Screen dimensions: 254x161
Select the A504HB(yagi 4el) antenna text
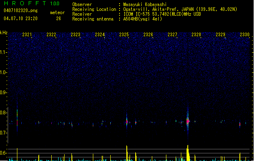(x=143, y=19)
